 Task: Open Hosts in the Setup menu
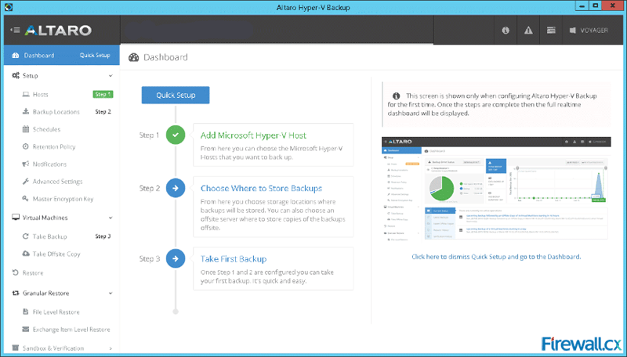pos(41,95)
